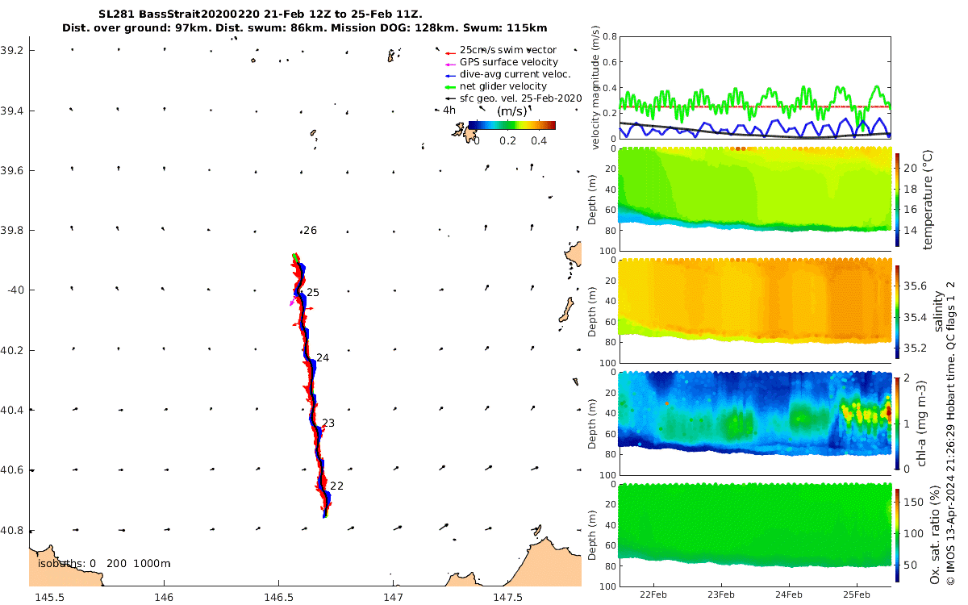Viewport: 968px width, 605px height.
Task: Click the '0.6' tick on the velocity magnitude axis
Action: [x=609, y=62]
